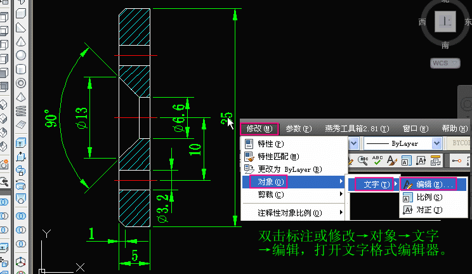Select the Pyramid solid tool

[x=21, y=97]
